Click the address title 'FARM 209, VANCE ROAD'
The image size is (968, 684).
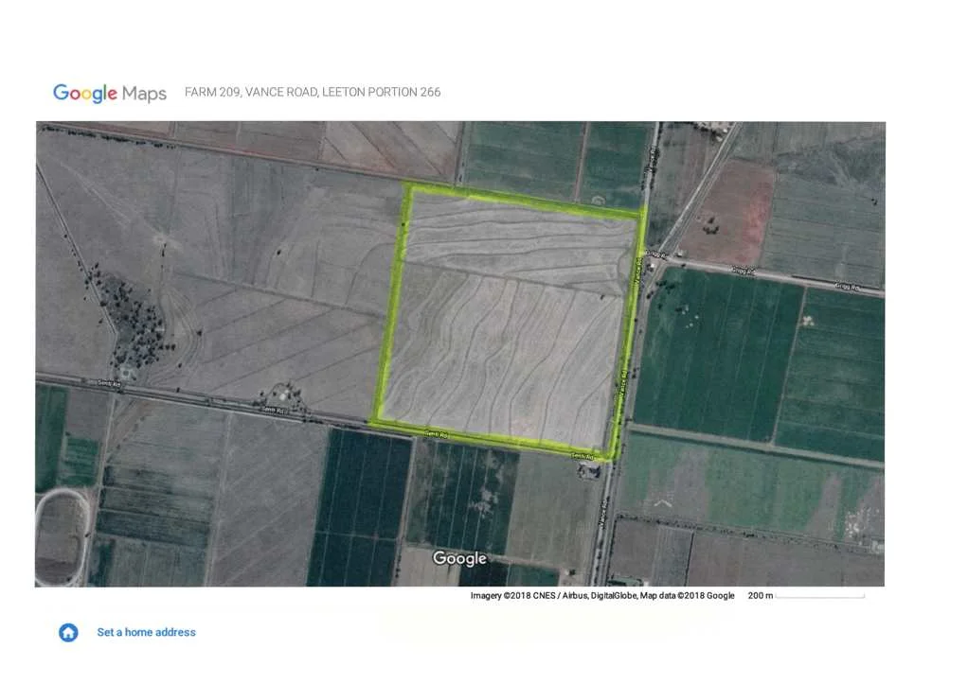pos(312,93)
